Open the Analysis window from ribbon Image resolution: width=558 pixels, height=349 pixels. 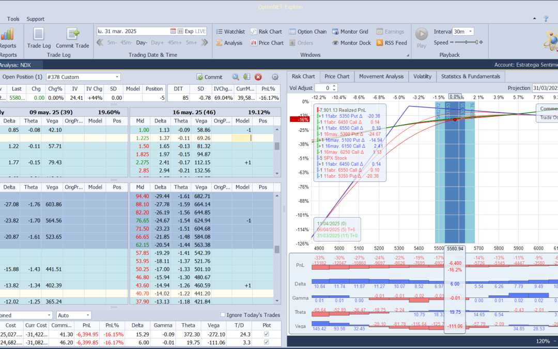(229, 43)
